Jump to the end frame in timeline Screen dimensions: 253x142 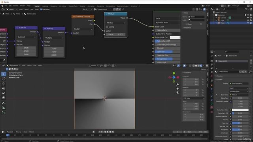click(113, 132)
